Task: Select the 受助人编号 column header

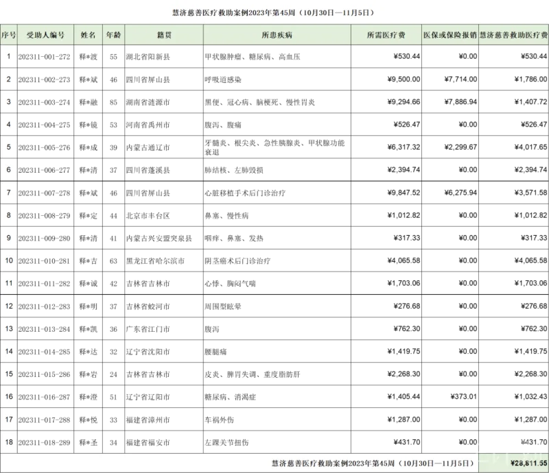Action: tap(45, 34)
